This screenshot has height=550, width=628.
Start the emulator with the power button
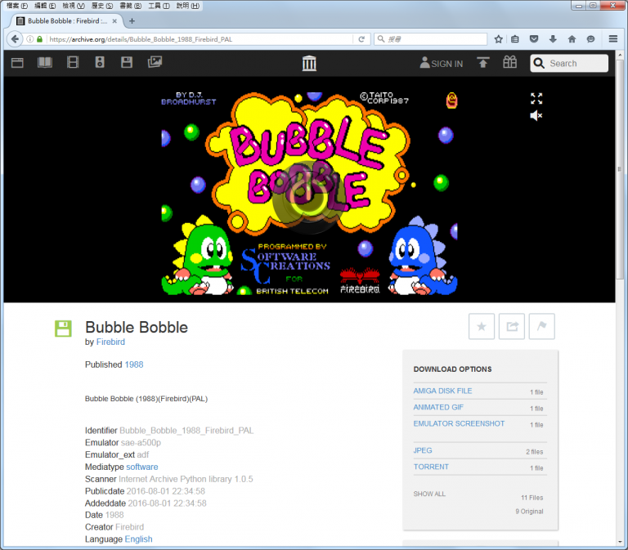(308, 198)
